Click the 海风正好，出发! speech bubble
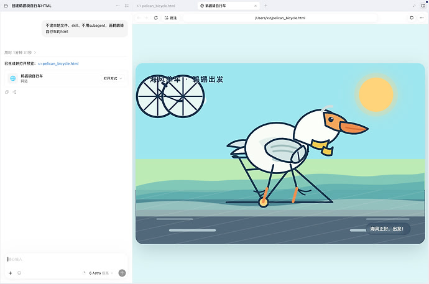 click(388, 229)
